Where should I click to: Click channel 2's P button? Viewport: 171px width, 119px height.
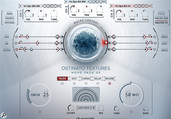(99, 2)
